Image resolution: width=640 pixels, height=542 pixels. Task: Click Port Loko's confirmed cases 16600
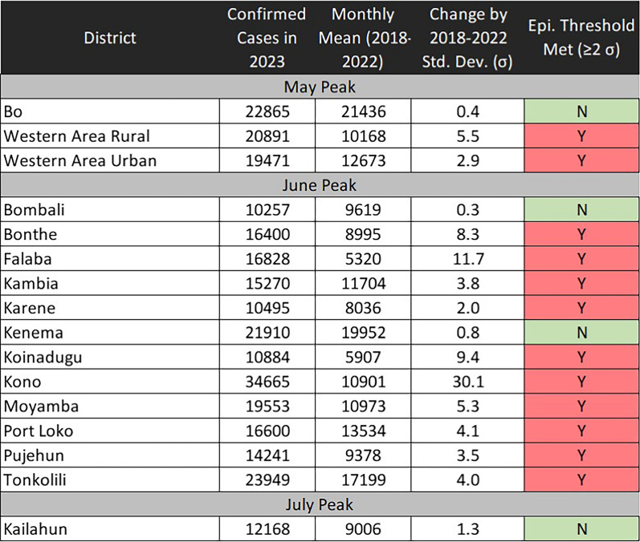(267, 431)
